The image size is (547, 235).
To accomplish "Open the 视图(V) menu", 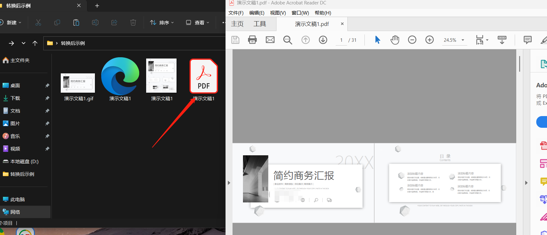I will 278,13.
